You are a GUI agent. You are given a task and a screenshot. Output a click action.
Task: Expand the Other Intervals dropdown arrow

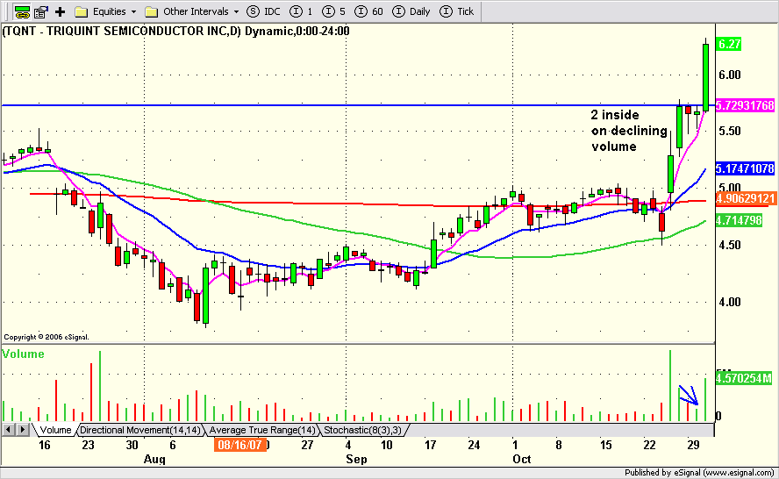236,11
